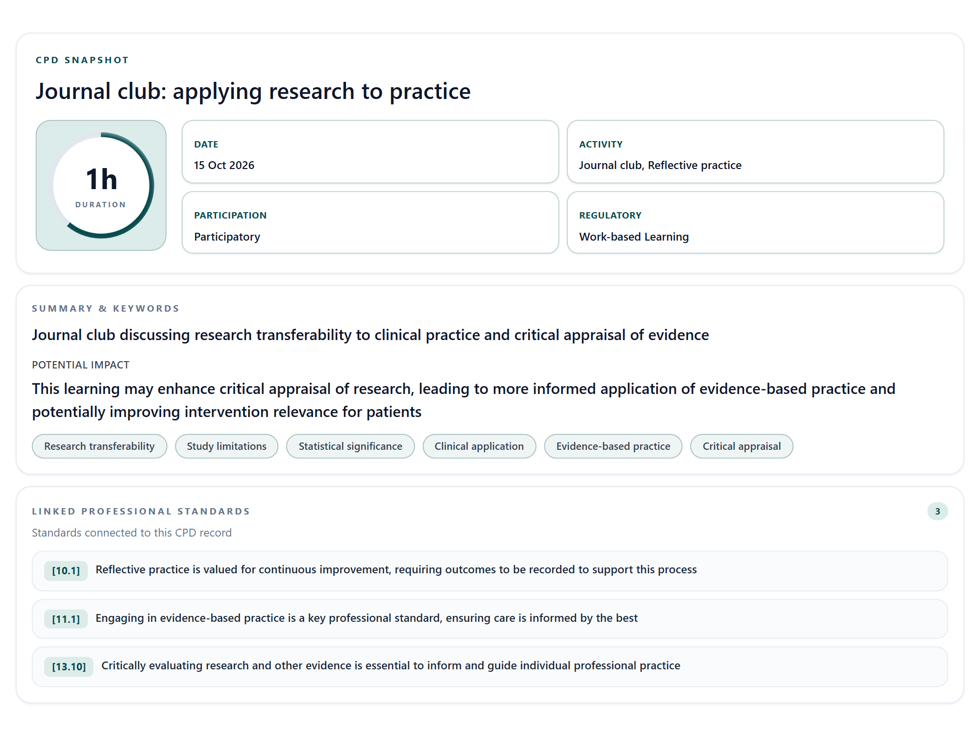Click Standards connected to this CPD record
The height and width of the screenshot is (735, 980).
coord(132,533)
